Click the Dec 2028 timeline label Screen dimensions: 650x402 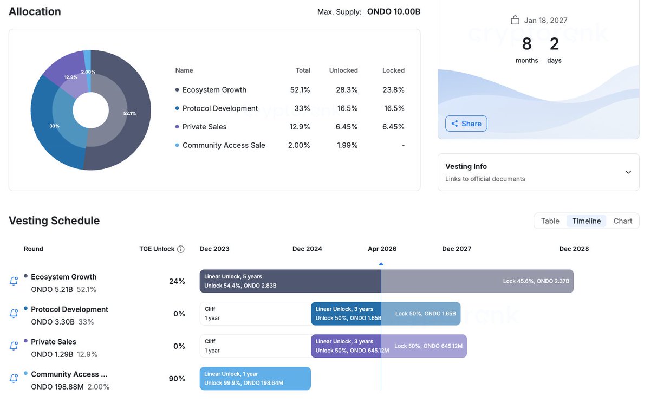[574, 249]
